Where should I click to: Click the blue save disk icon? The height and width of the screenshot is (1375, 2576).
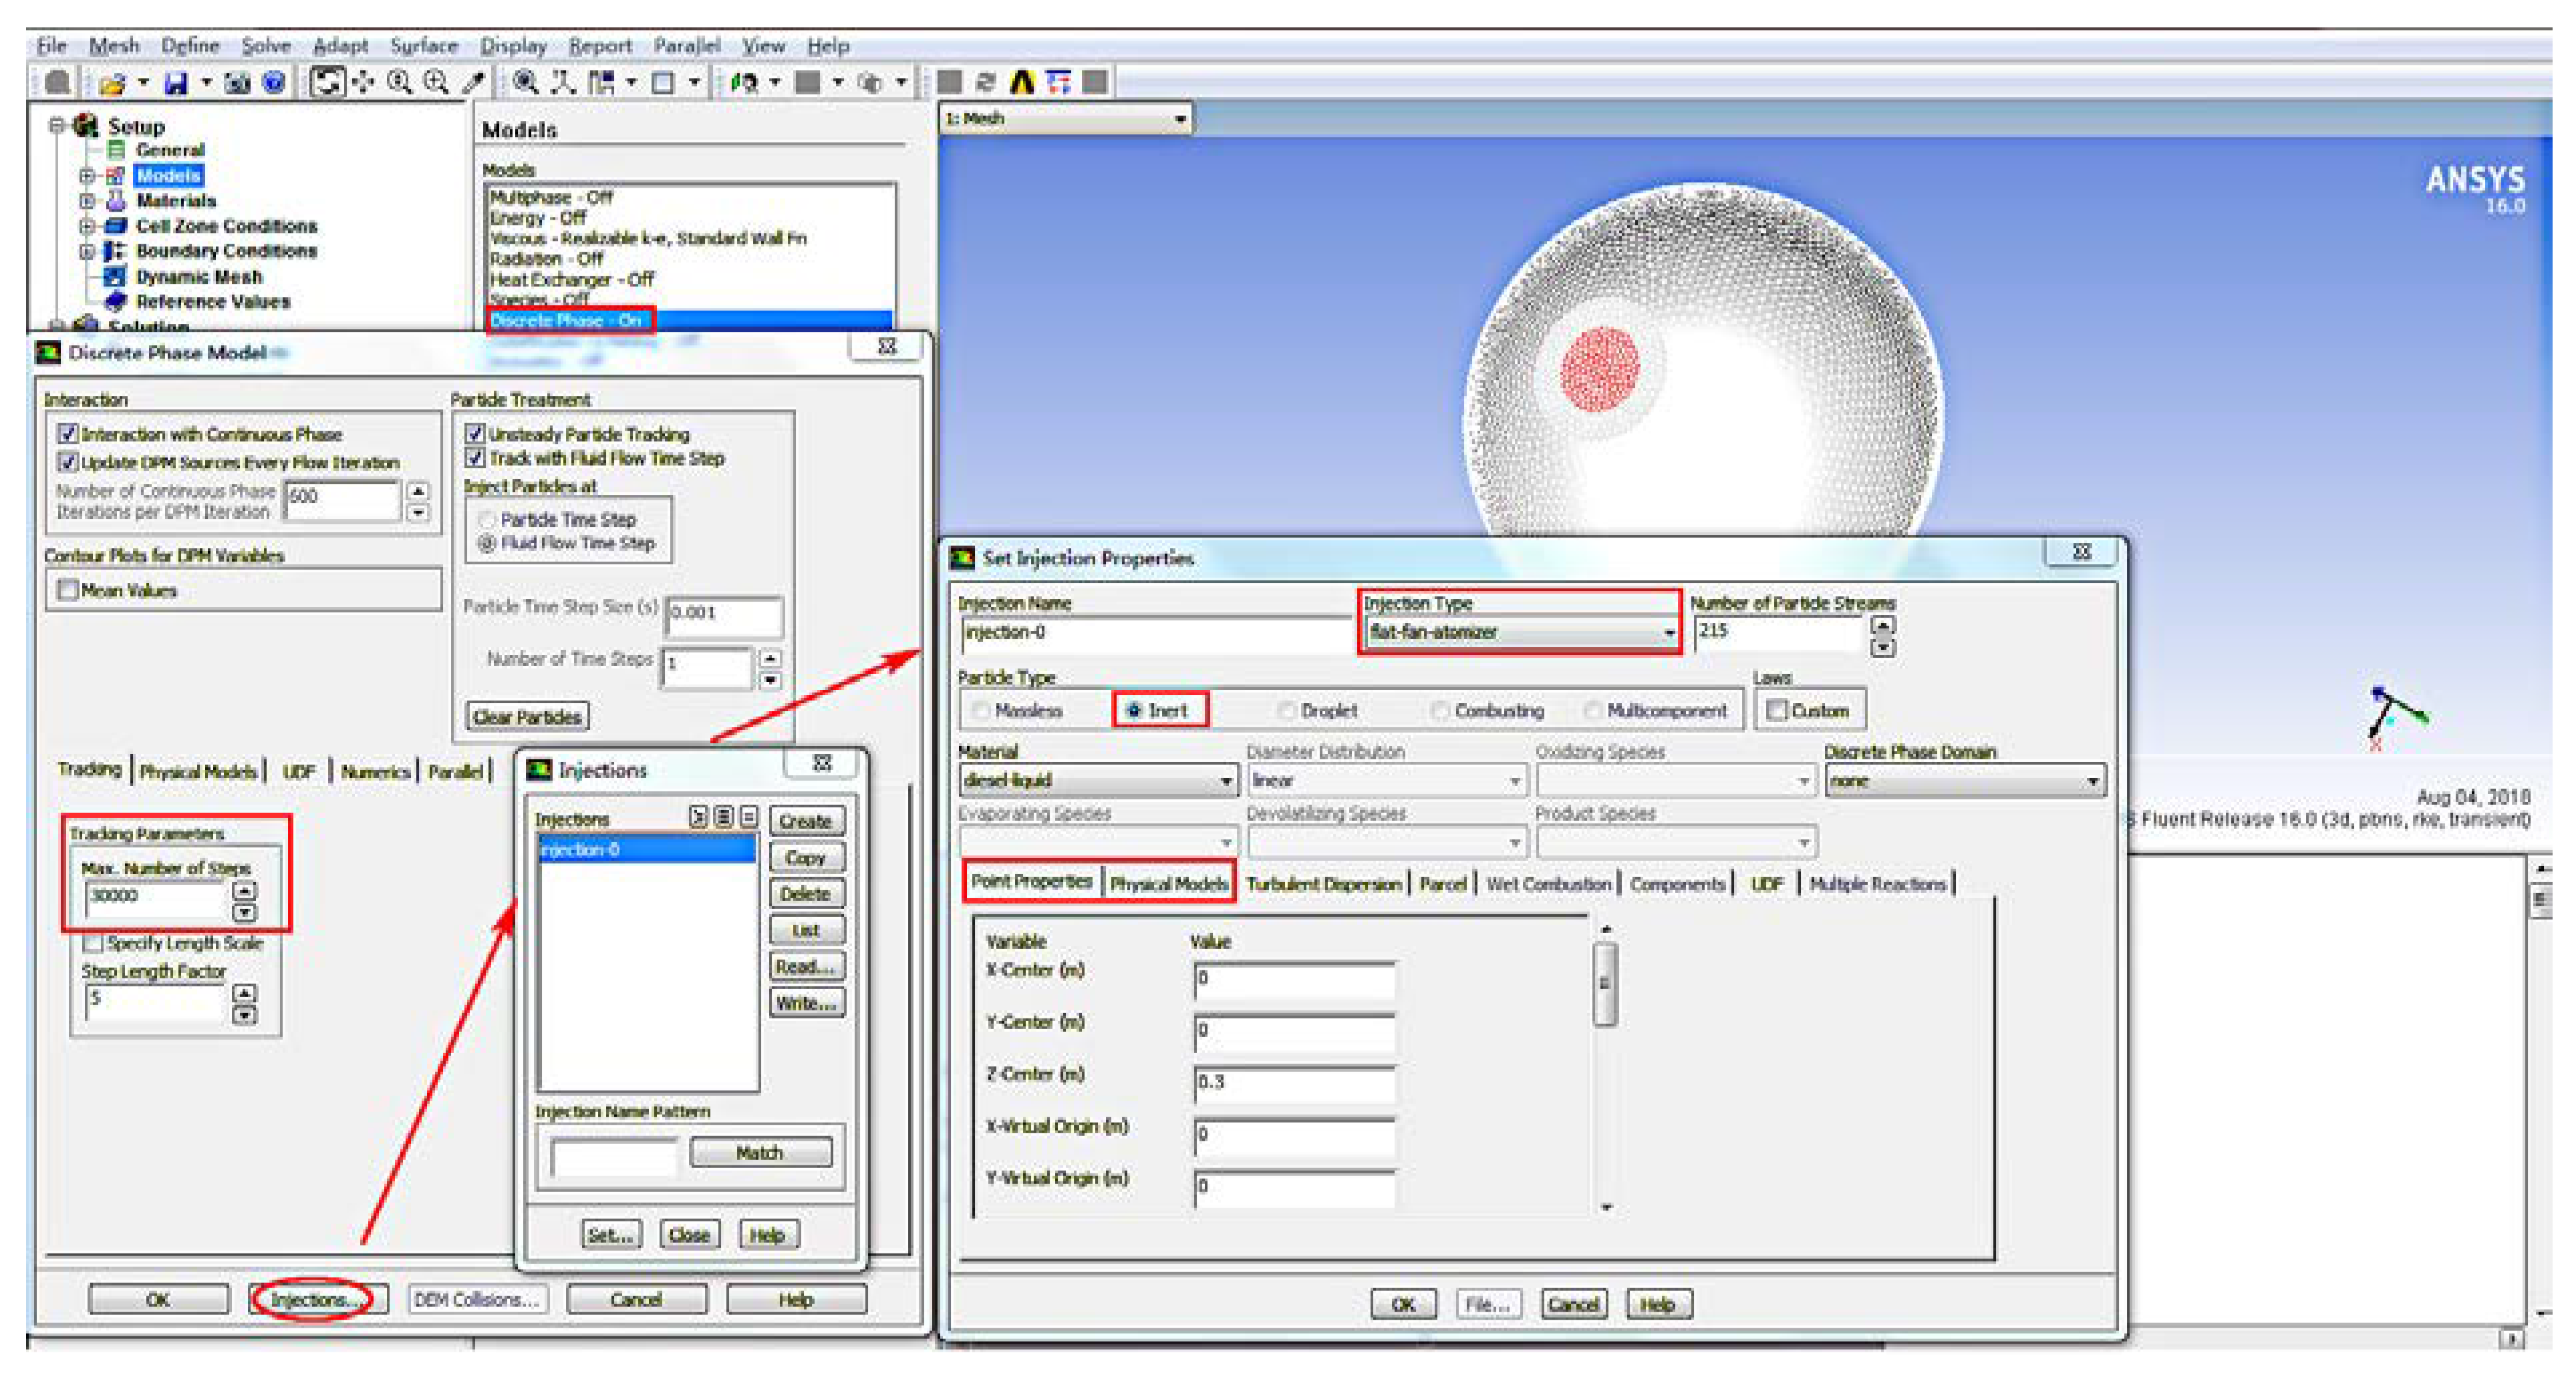click(176, 84)
